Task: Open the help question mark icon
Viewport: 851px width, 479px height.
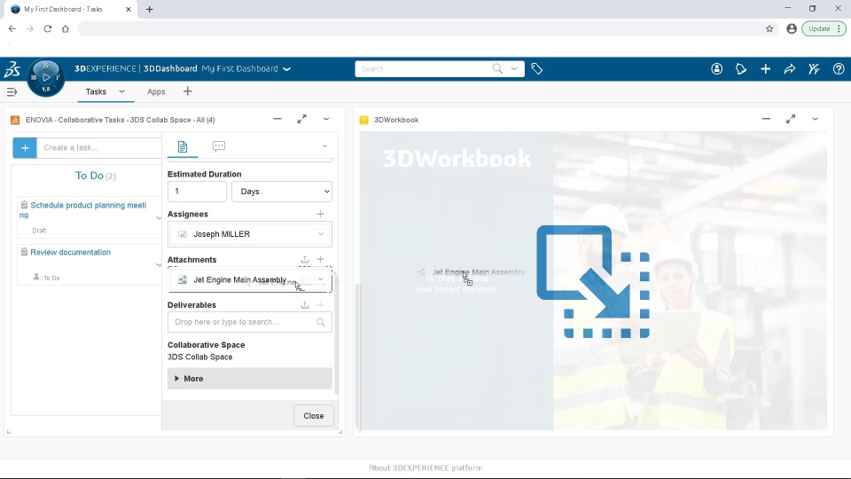Action: [839, 69]
